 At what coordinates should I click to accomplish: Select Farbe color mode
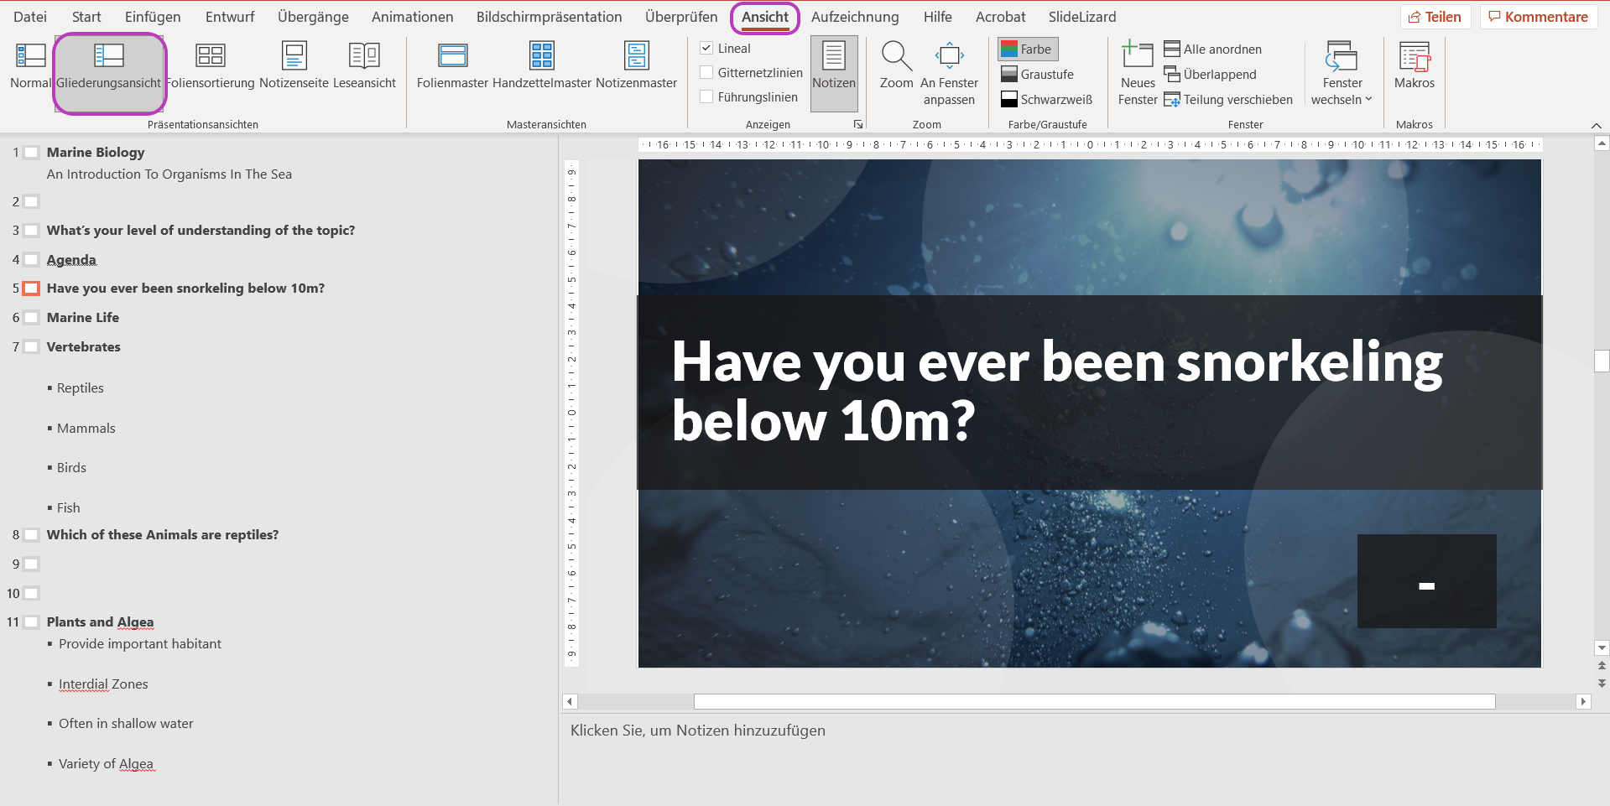(x=1028, y=49)
